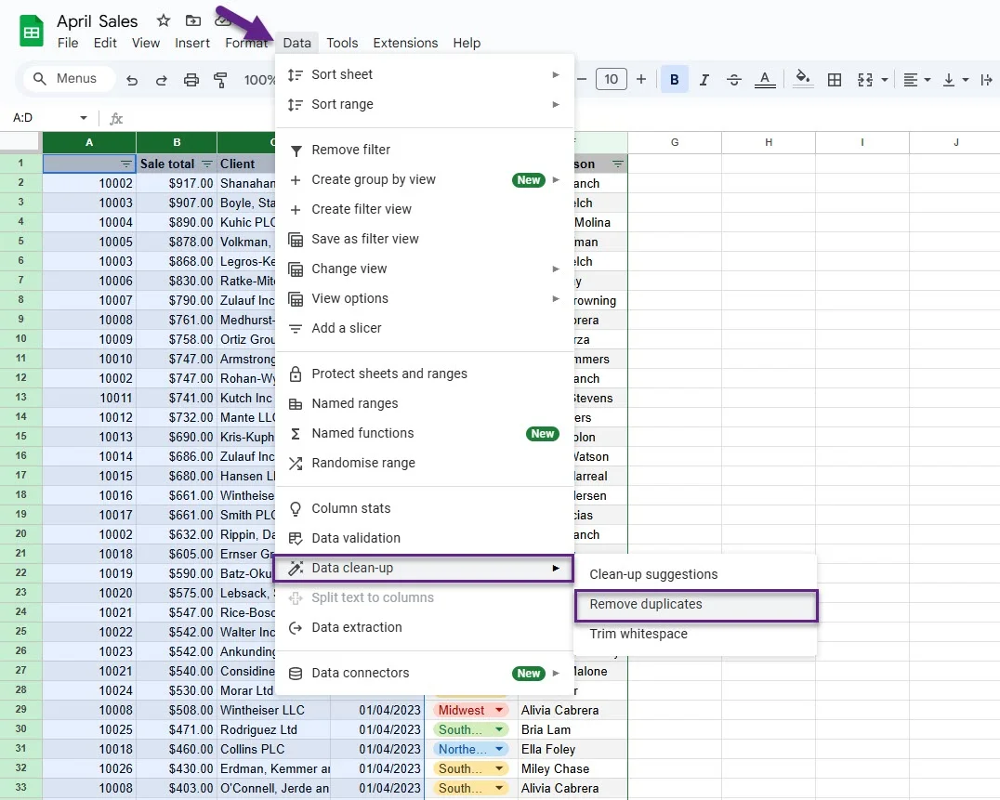The width and height of the screenshot is (1000, 800).
Task: Expand the Change view submenu
Action: coord(424,269)
